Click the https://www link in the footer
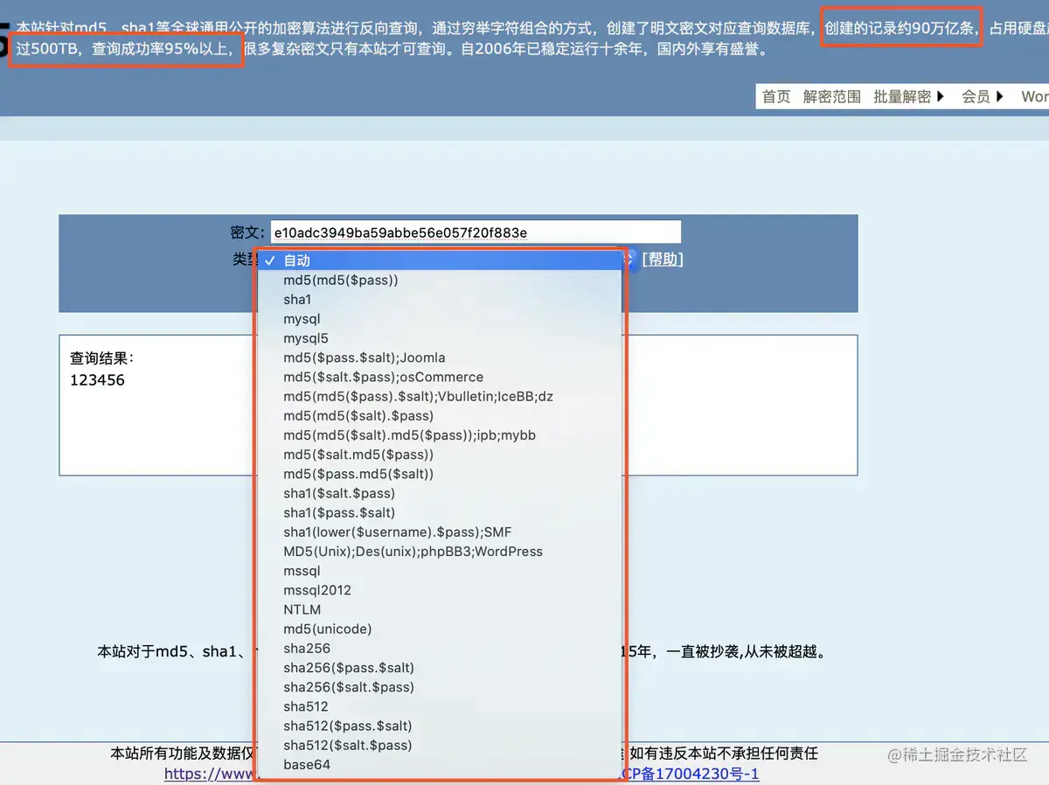The image size is (1049, 785). point(208,775)
